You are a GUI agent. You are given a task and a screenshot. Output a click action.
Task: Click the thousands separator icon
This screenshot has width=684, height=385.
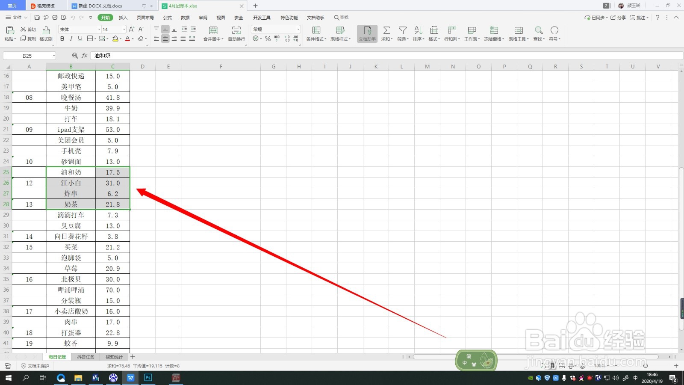click(x=277, y=38)
